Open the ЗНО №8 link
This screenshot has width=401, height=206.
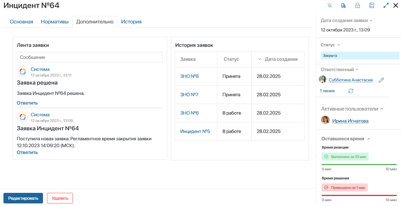(189, 76)
